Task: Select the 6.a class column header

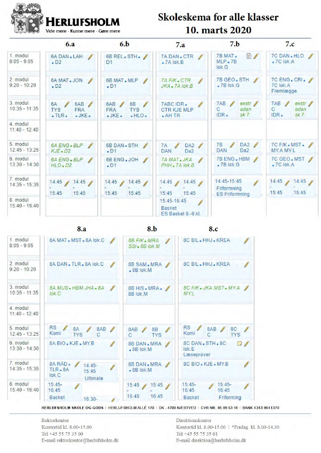Action: pyautogui.click(x=70, y=44)
